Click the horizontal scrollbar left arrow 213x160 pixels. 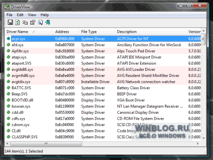7,143
